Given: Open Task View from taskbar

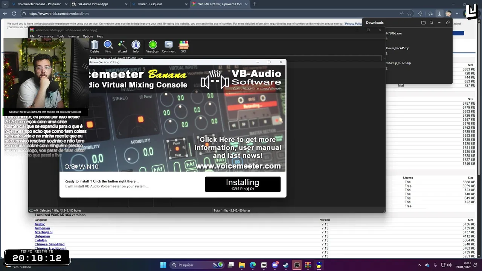Looking at the screenshot, I should click(x=231, y=265).
